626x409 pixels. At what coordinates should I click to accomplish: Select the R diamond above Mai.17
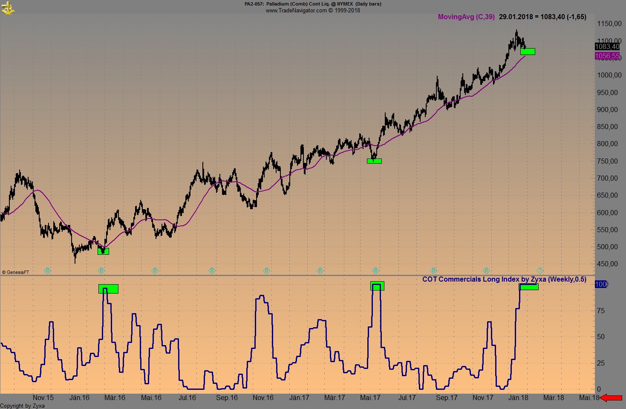click(x=375, y=271)
